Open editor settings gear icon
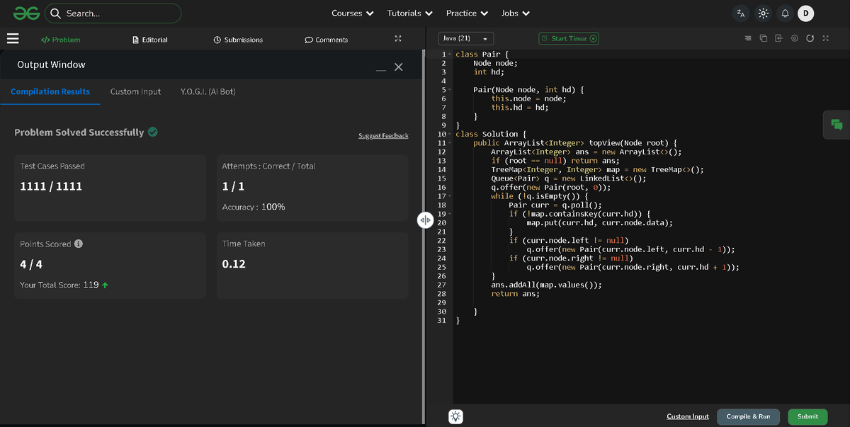The image size is (850, 427). [795, 38]
